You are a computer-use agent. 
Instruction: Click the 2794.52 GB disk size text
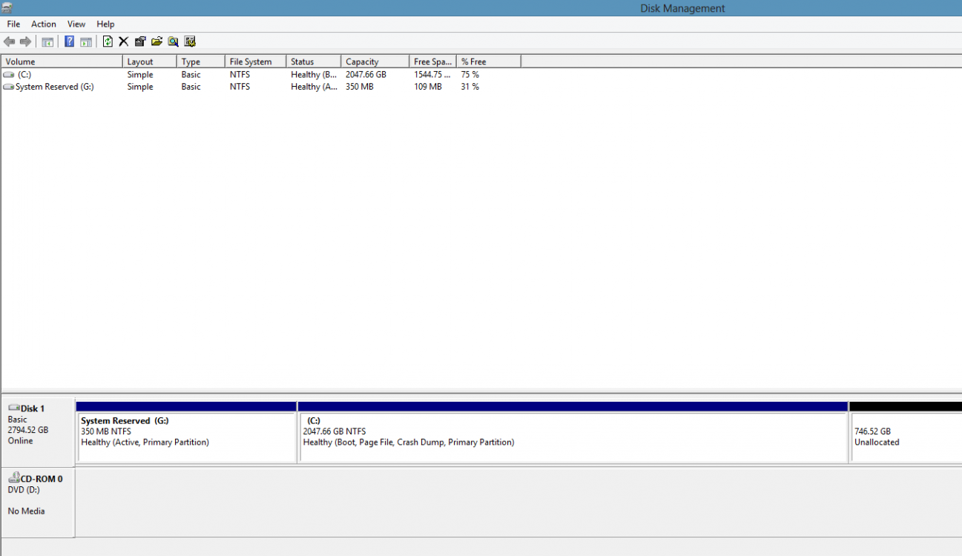[28, 430]
